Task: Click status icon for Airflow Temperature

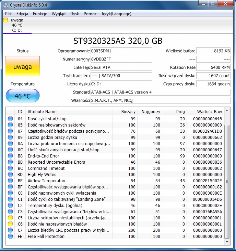Action: click(x=10, y=181)
